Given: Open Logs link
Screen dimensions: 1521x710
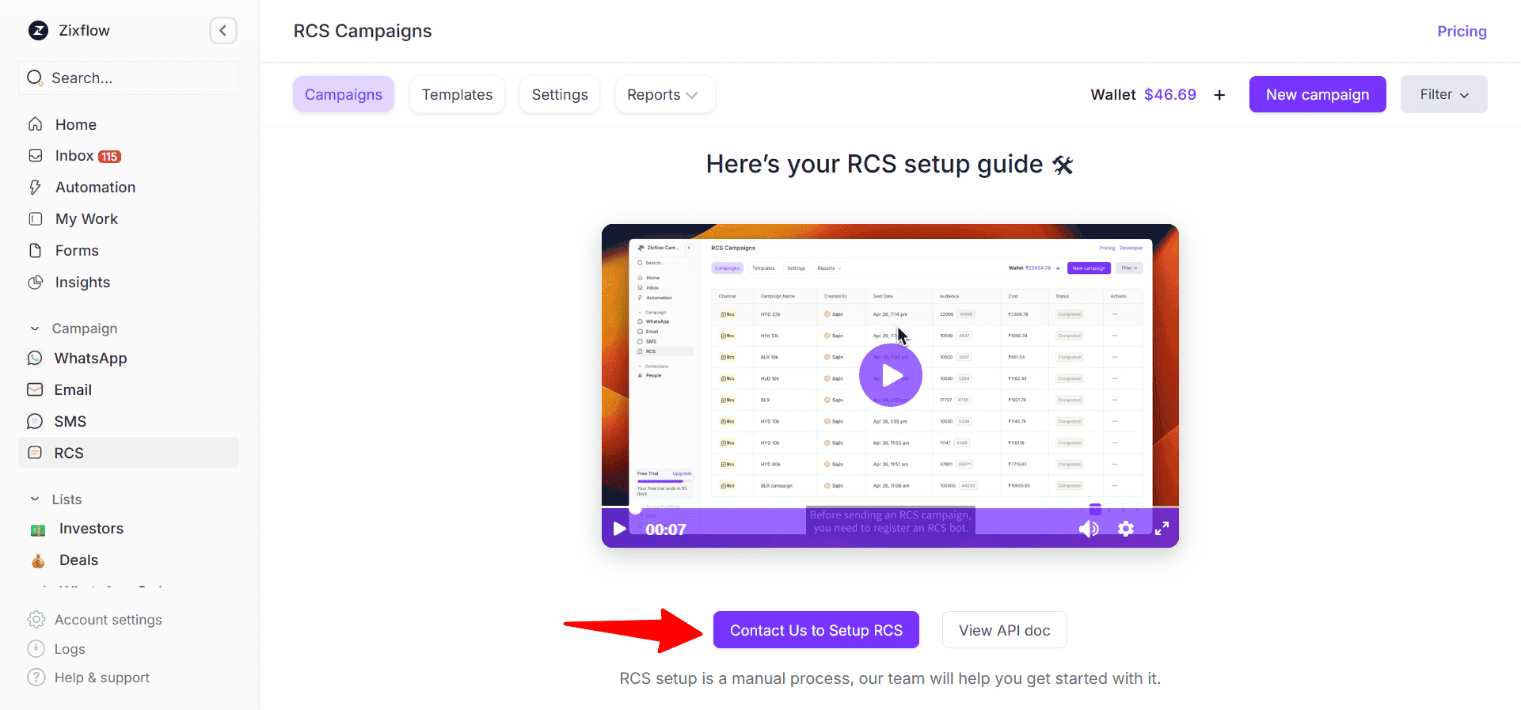Looking at the screenshot, I should coord(70,649).
